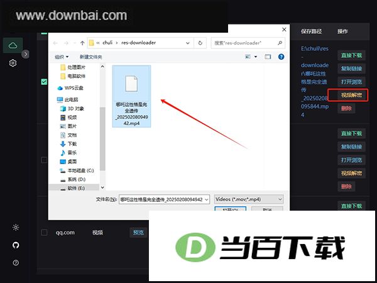This screenshot has height=283, width=377.
Task: Select 此电脑 in navigation pane
Action: point(68,99)
